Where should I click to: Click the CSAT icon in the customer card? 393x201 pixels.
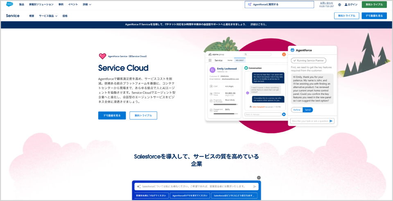(x=211, y=86)
